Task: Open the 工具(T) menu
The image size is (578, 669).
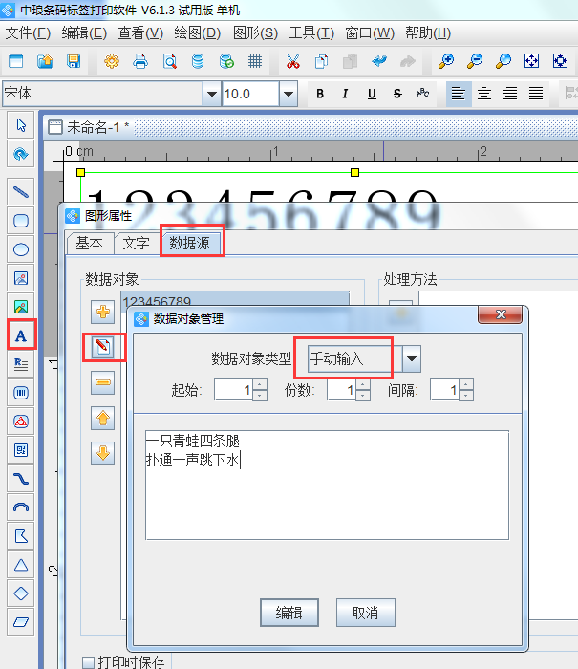Action: [311, 32]
